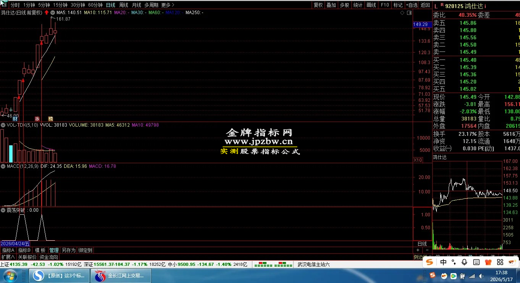Click the 统计 statistics button
520x283 pixels.
pyautogui.click(x=358, y=5)
